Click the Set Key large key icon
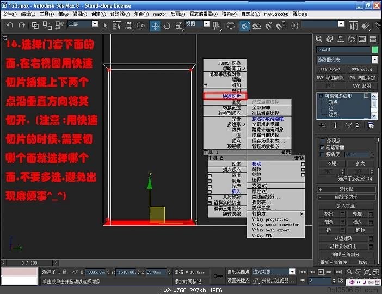Viewport: 382px width, 294px height. pyautogui.click(x=218, y=276)
